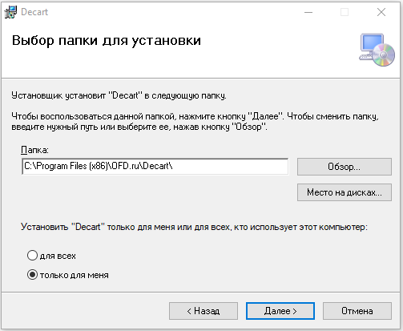Click the grayed-out maximize window button
Viewport: 403px width, 331px height.
click(x=345, y=12)
